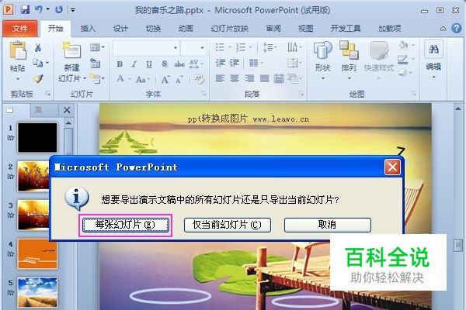Toggle text Shadow formatting
The height and width of the screenshot is (310, 466).
pyautogui.click(x=165, y=64)
